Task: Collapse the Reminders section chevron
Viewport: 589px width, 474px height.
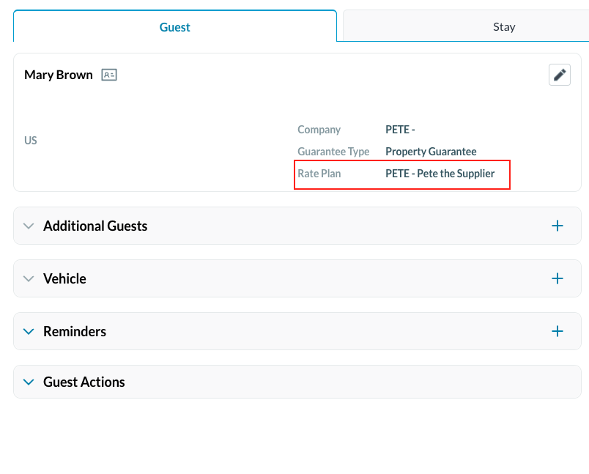Action: pos(28,331)
